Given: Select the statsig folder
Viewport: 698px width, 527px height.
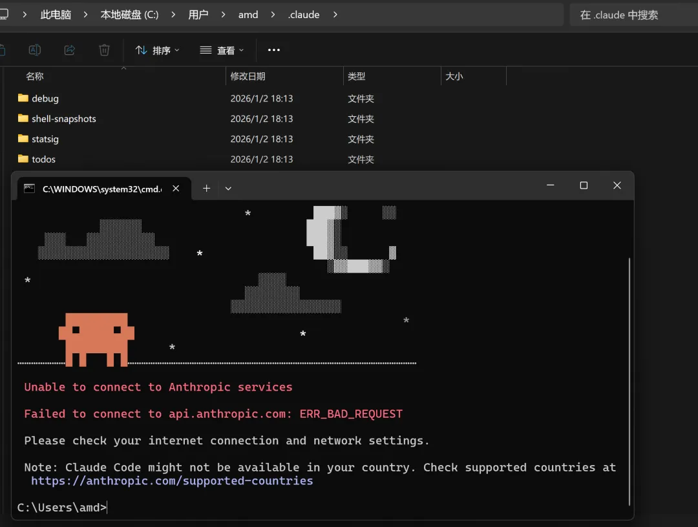Looking at the screenshot, I should click(x=45, y=139).
